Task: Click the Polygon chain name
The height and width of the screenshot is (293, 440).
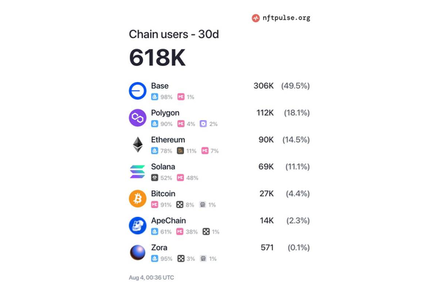Action: point(165,113)
